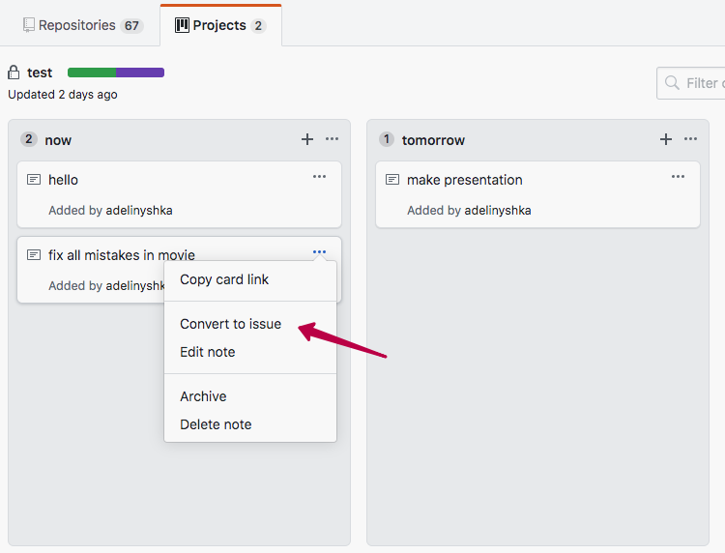Add a card to the tomorrow column
The width and height of the screenshot is (725, 553).
coord(666,139)
